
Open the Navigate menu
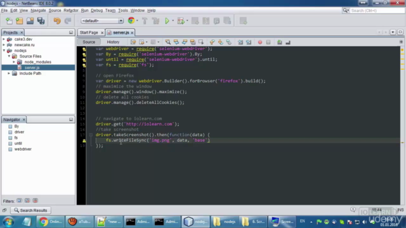coord(38,11)
